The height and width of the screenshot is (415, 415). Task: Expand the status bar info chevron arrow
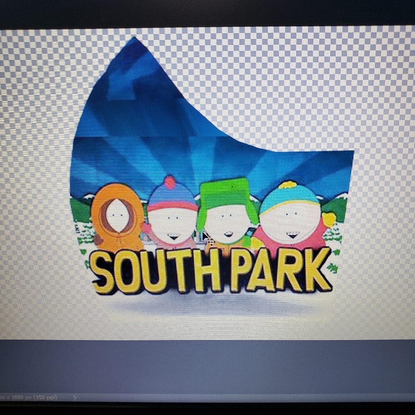pos(74,397)
